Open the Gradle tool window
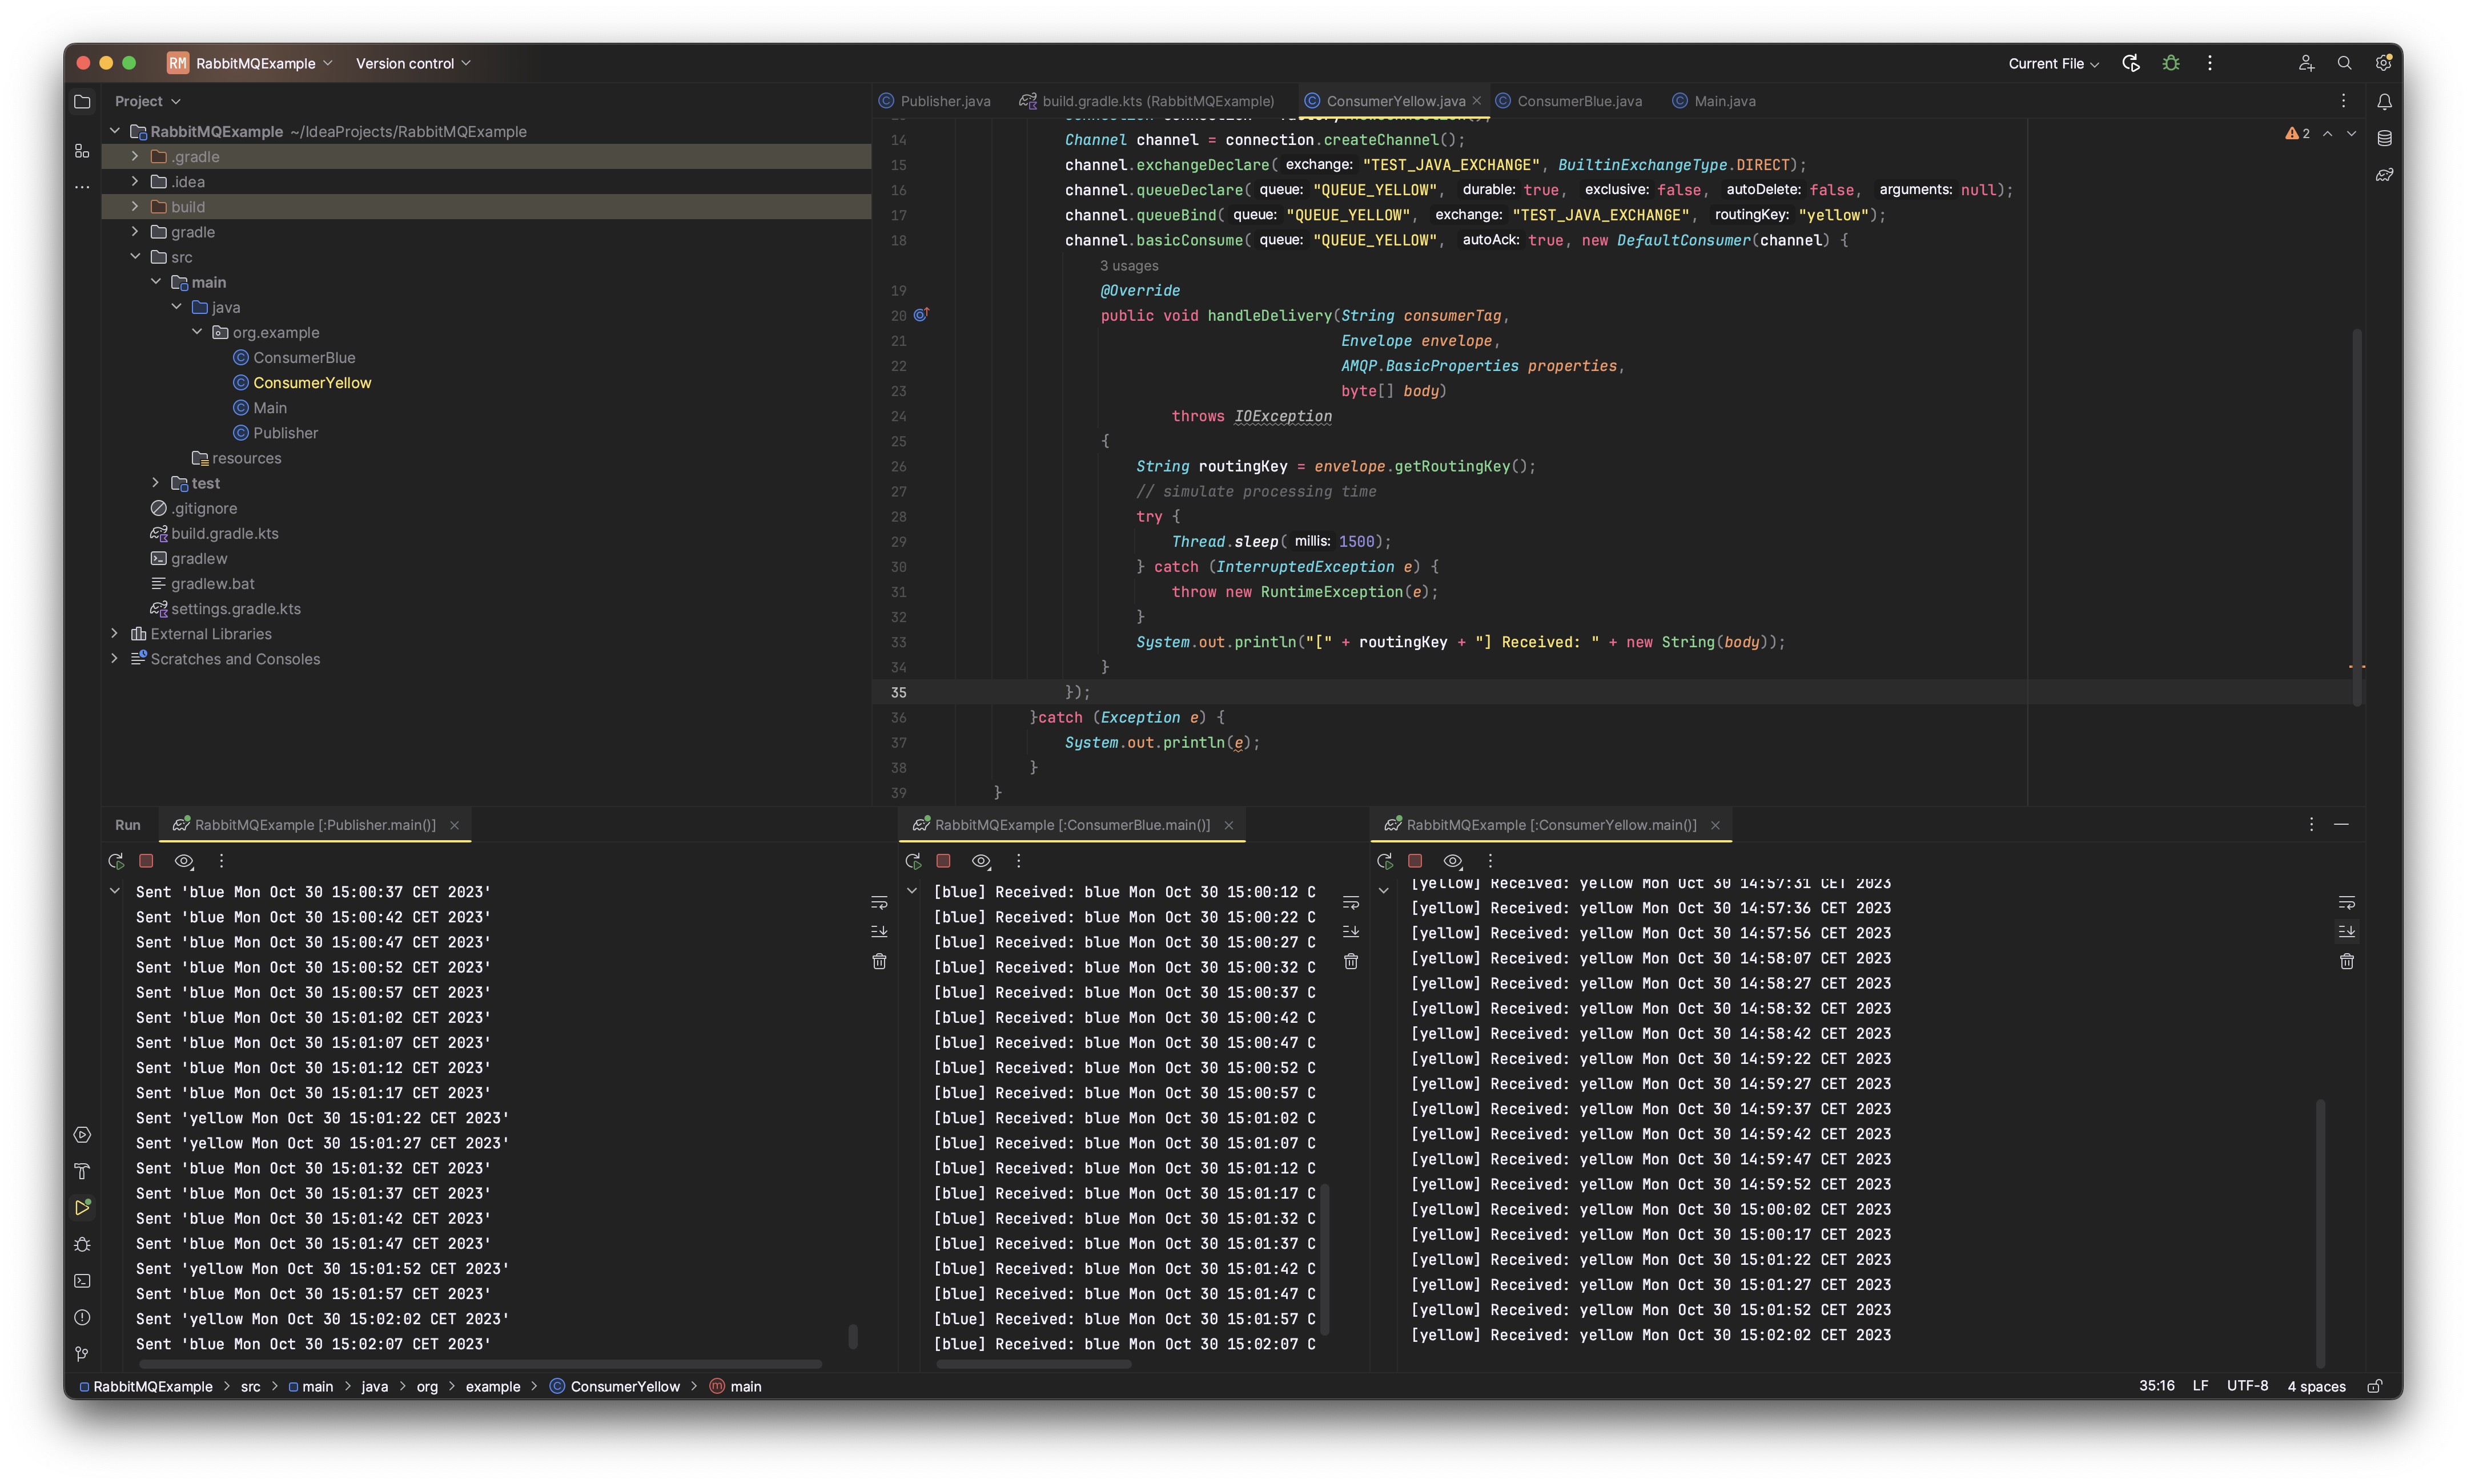The image size is (2467, 1484). coord(2384,175)
